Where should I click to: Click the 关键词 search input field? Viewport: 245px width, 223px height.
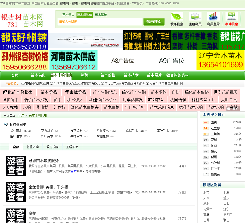point(100,22)
